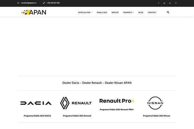Image resolution: width=194 pixels, height=129 pixels.
Task: Expand the Vehicule Noi dropdown menu
Action: click(85, 13)
